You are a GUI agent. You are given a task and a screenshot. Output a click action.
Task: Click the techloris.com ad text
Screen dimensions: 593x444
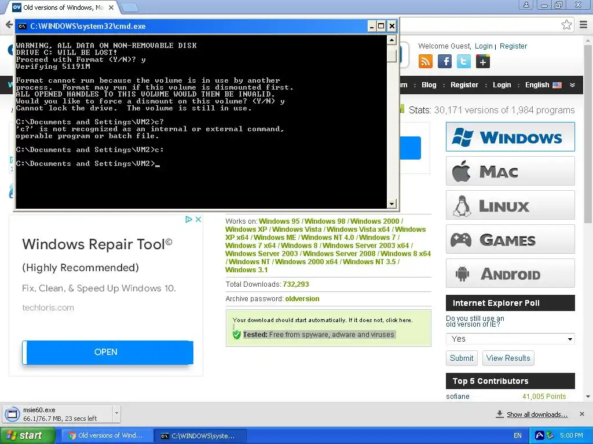click(48, 308)
